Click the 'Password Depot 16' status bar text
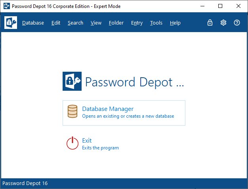The height and width of the screenshot is (189, 248). pyautogui.click(x=25, y=183)
